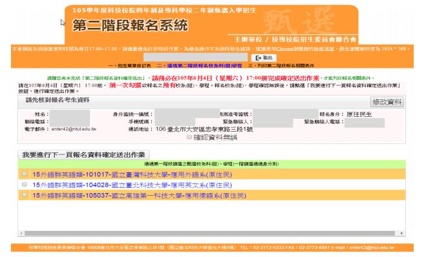This screenshot has width=426, height=257.
Task: Click the 修改資料 button
Action: coord(387,102)
